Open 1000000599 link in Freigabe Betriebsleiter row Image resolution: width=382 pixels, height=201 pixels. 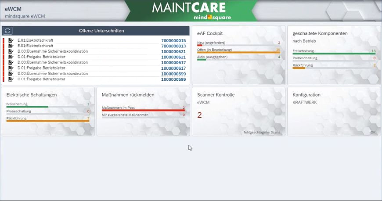click(173, 79)
